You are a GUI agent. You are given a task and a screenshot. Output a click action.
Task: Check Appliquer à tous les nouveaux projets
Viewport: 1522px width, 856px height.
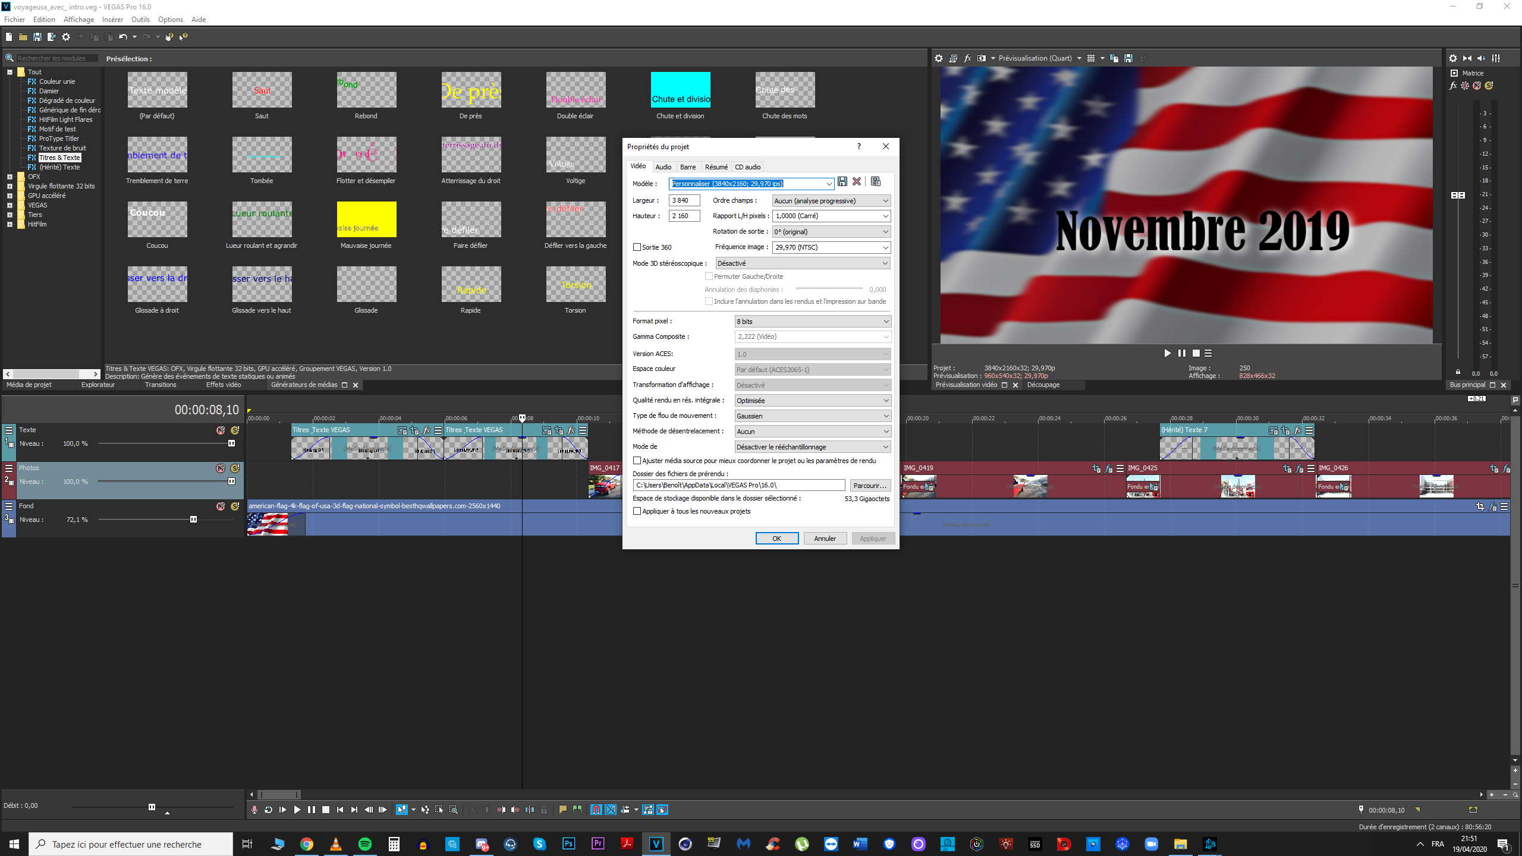click(637, 511)
